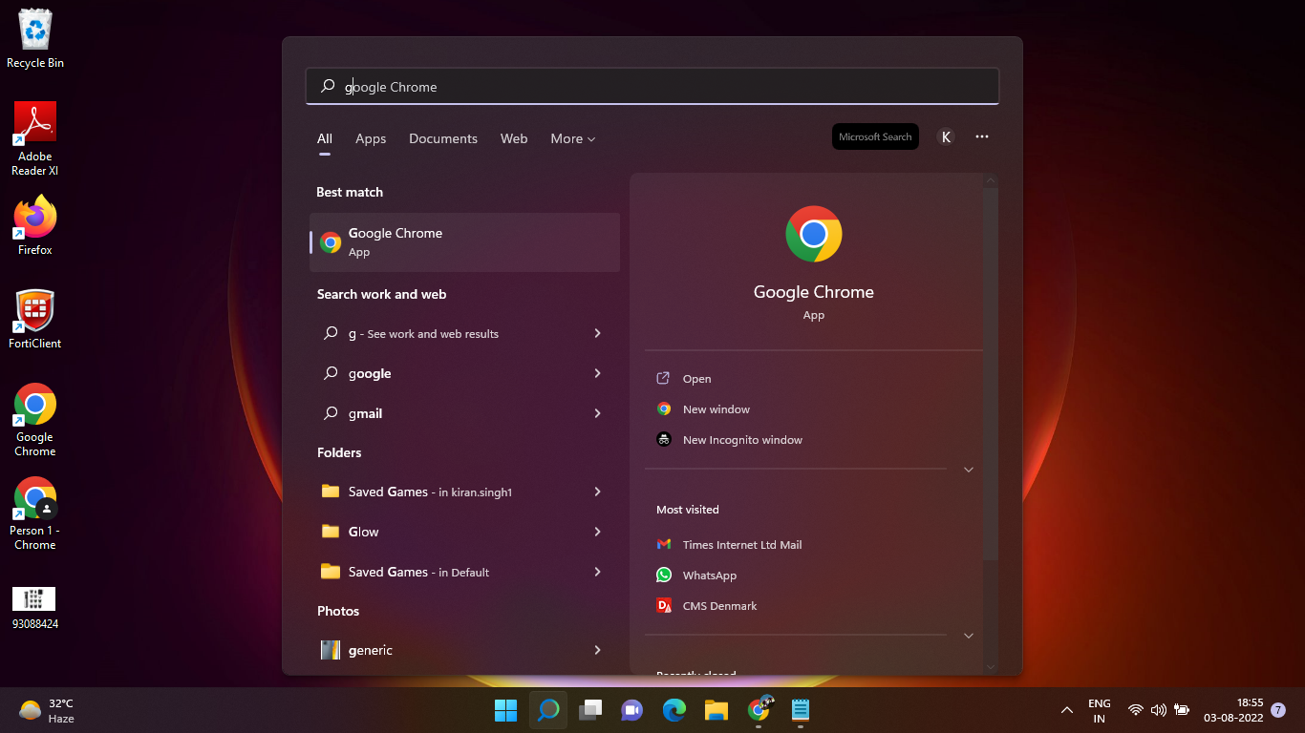Expand arrow for Saved Games in Default
The height and width of the screenshot is (733, 1305).
click(598, 572)
